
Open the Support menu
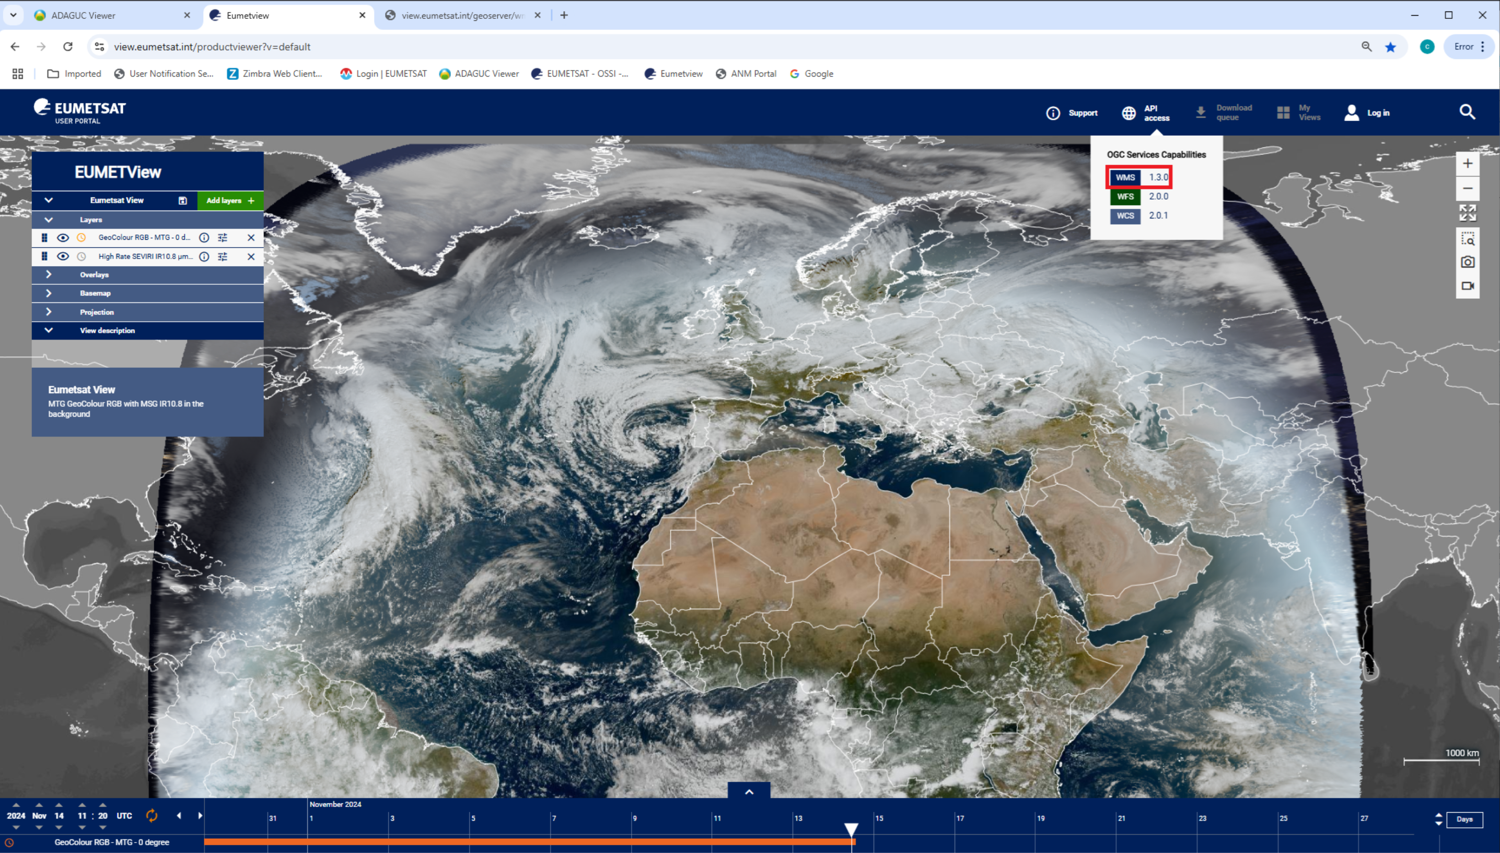[1072, 113]
